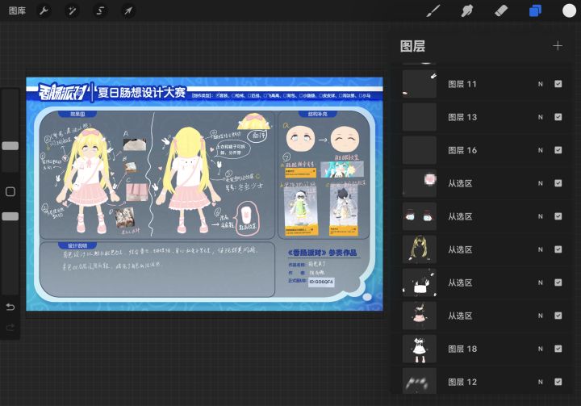Select the 图层 13 layer name

[462, 117]
